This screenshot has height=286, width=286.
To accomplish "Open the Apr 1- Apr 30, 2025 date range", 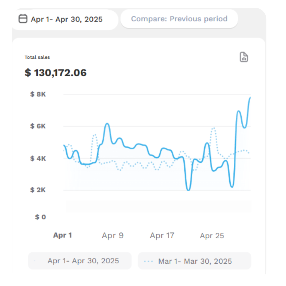I will coord(66,19).
